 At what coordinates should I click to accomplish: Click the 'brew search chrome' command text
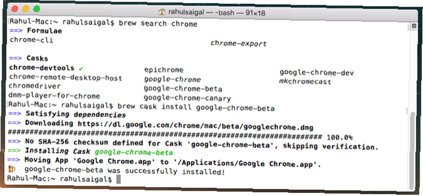pos(158,24)
